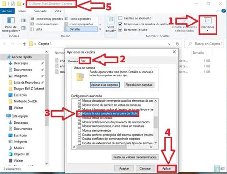
Task: Expand the address bar history dropdown
Action: [x=169, y=44]
